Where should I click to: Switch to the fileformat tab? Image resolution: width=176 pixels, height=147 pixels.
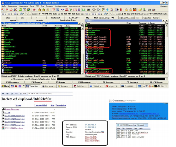[x=56, y=18]
